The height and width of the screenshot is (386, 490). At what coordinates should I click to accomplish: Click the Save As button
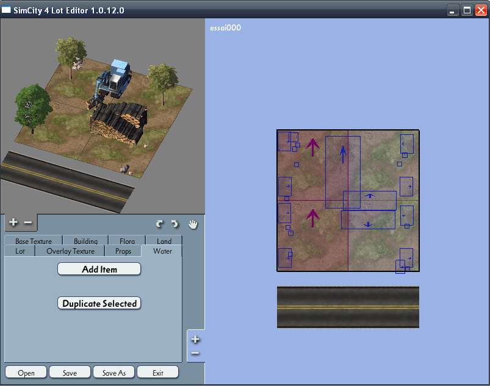point(113,373)
